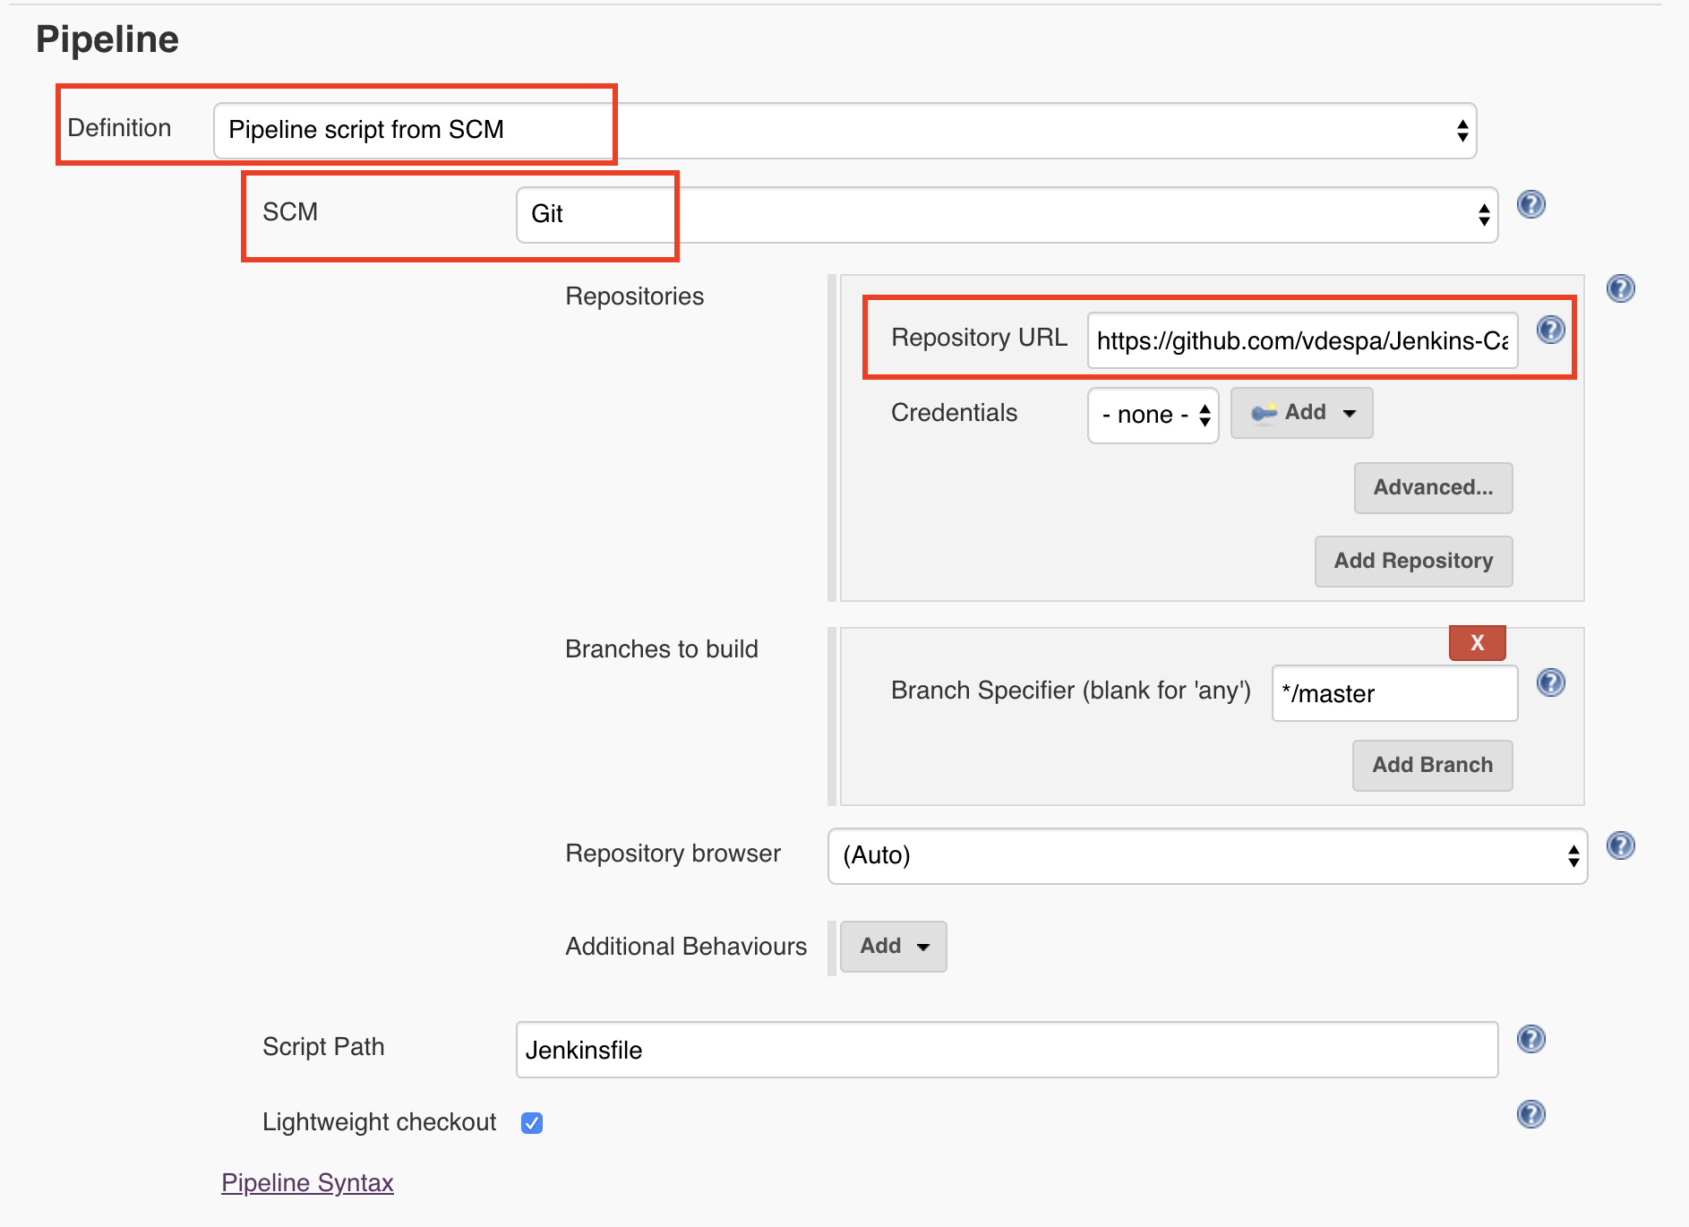Expand the SCM dropdown showing Git
The height and width of the screenshot is (1227, 1689).
[1007, 215]
